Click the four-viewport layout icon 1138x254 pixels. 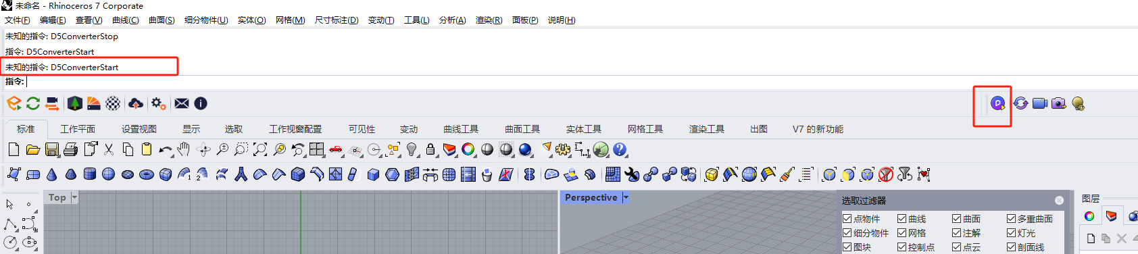(x=317, y=149)
